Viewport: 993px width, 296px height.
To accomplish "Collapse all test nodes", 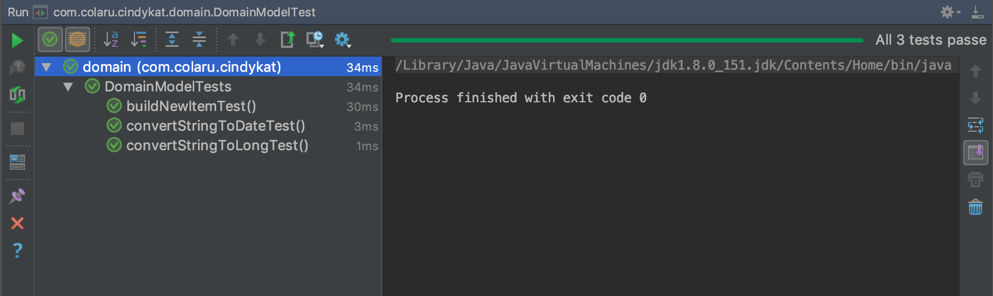I will tap(199, 39).
